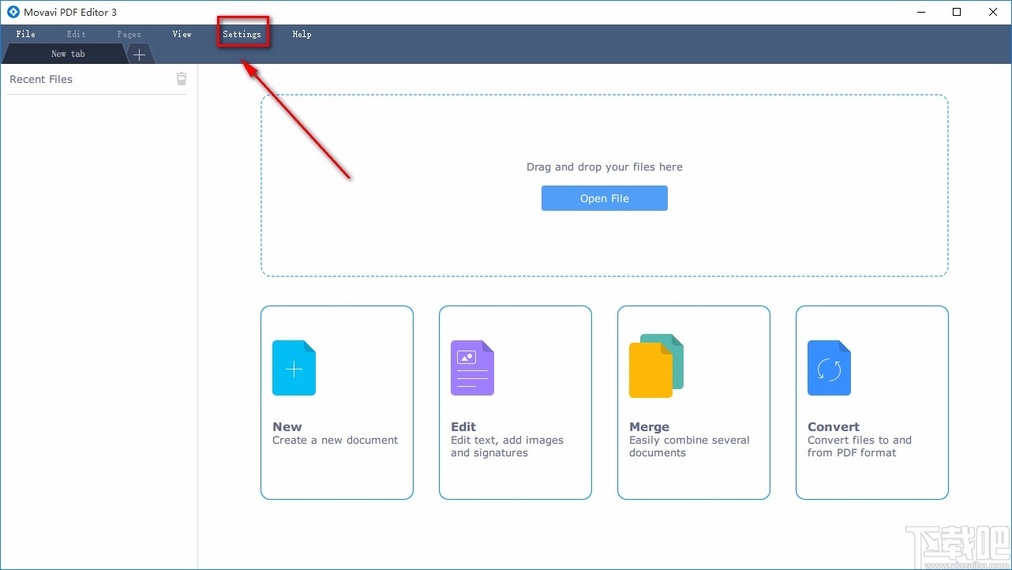This screenshot has width=1012, height=570.
Task: Minimize the Movavi PDF Editor window
Action: [x=920, y=12]
